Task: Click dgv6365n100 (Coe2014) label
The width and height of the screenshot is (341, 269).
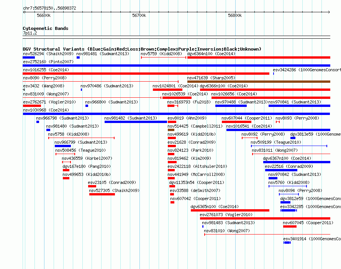Action: click(x=215, y=207)
